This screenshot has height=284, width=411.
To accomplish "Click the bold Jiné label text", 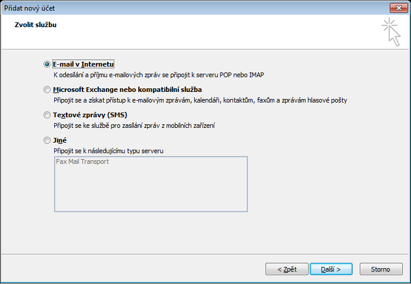I will click(x=59, y=140).
